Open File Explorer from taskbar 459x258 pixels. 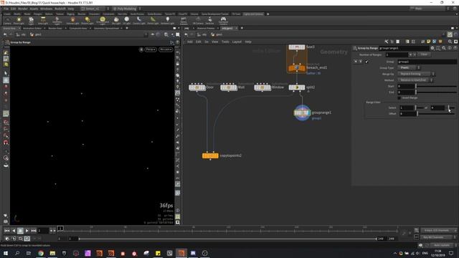[x=52, y=253]
